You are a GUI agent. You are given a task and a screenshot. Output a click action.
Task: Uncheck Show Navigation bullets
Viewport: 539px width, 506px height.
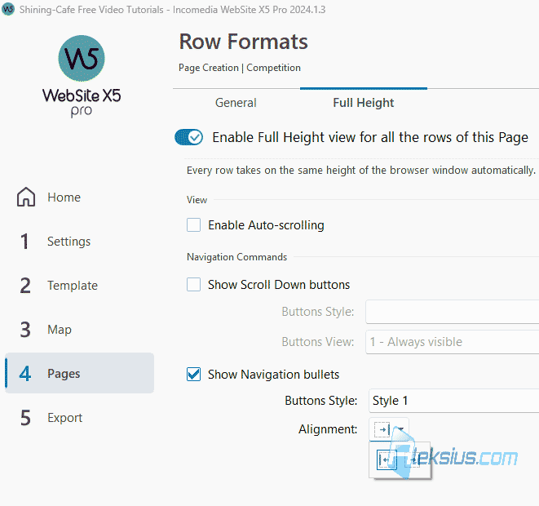(193, 375)
